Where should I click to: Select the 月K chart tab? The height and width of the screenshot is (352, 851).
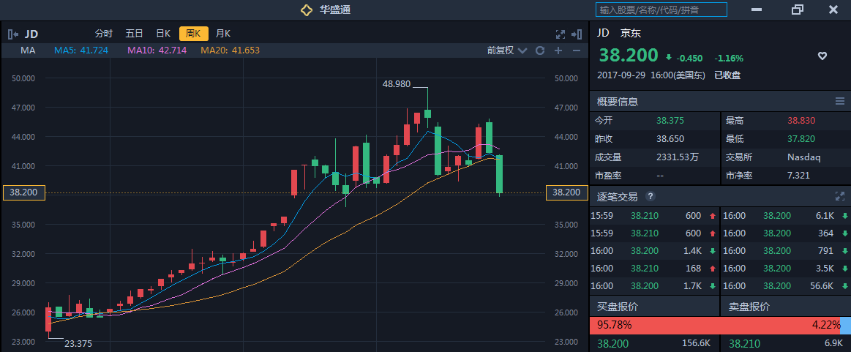(x=223, y=34)
